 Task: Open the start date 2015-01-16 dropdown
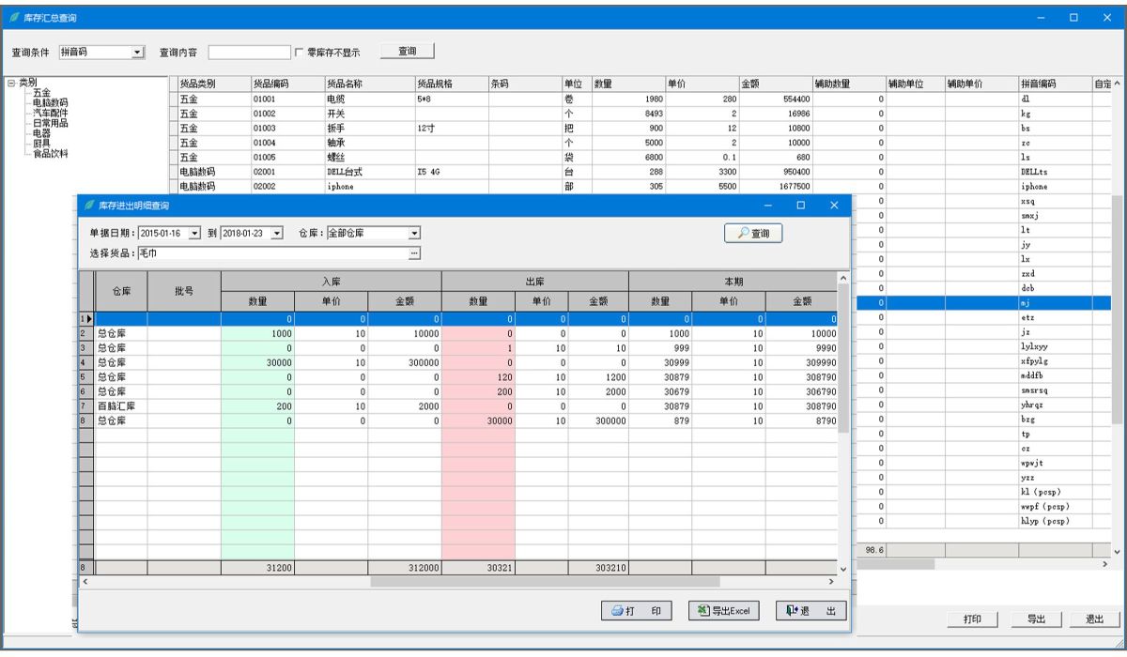point(194,233)
